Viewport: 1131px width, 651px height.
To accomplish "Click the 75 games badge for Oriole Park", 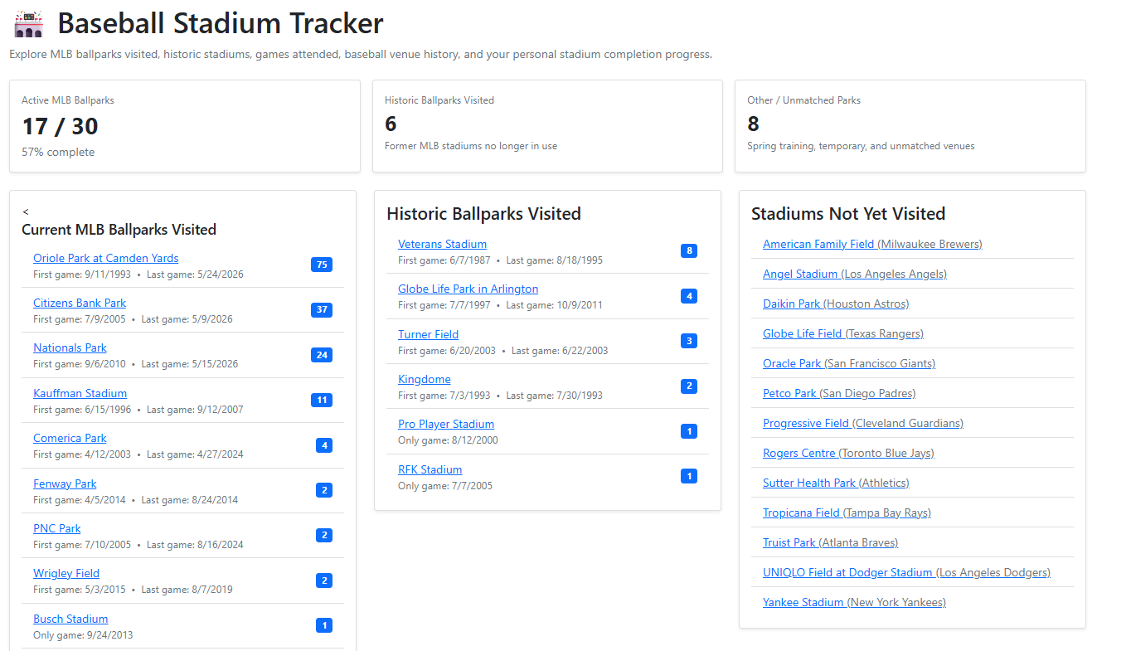I will click(x=322, y=265).
